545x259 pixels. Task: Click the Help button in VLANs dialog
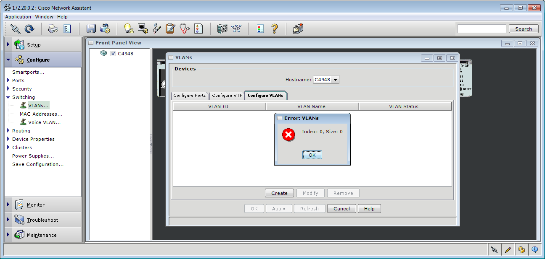coord(369,209)
